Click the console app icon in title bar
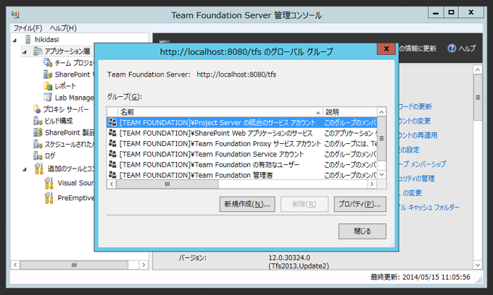Viewport: 493px width, 295px height. (15, 14)
